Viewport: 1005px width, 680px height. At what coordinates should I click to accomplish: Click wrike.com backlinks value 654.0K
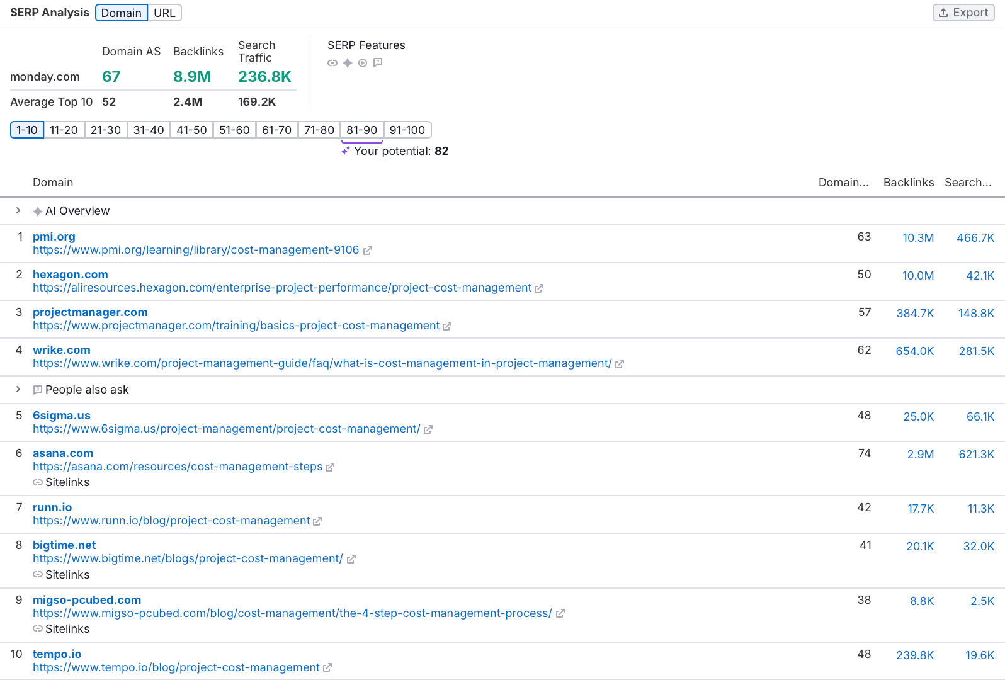(915, 351)
